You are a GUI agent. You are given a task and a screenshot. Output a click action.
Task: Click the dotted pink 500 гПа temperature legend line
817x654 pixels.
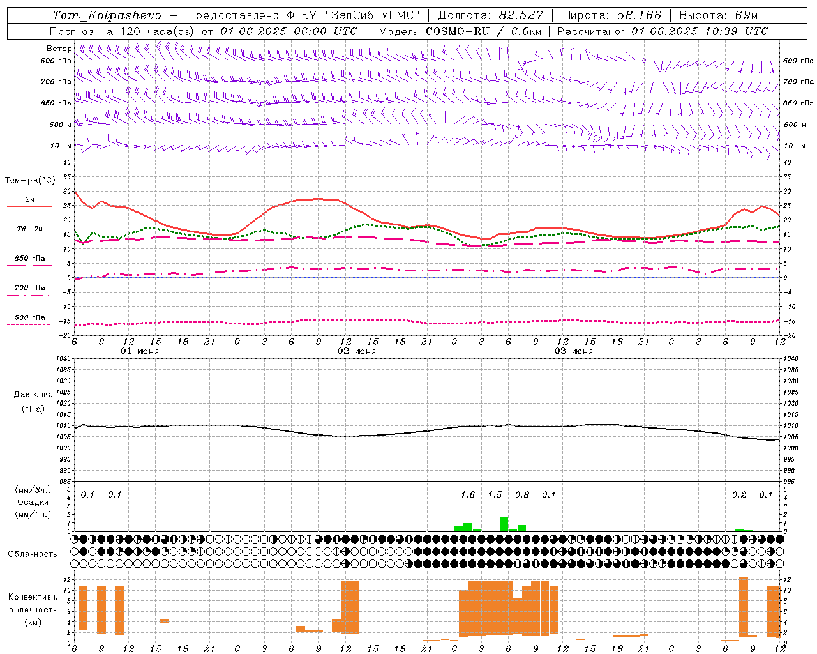(28, 324)
